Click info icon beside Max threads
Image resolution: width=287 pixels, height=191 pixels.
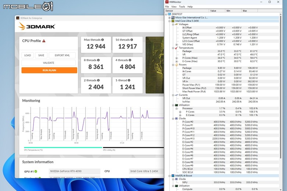coord(103,40)
